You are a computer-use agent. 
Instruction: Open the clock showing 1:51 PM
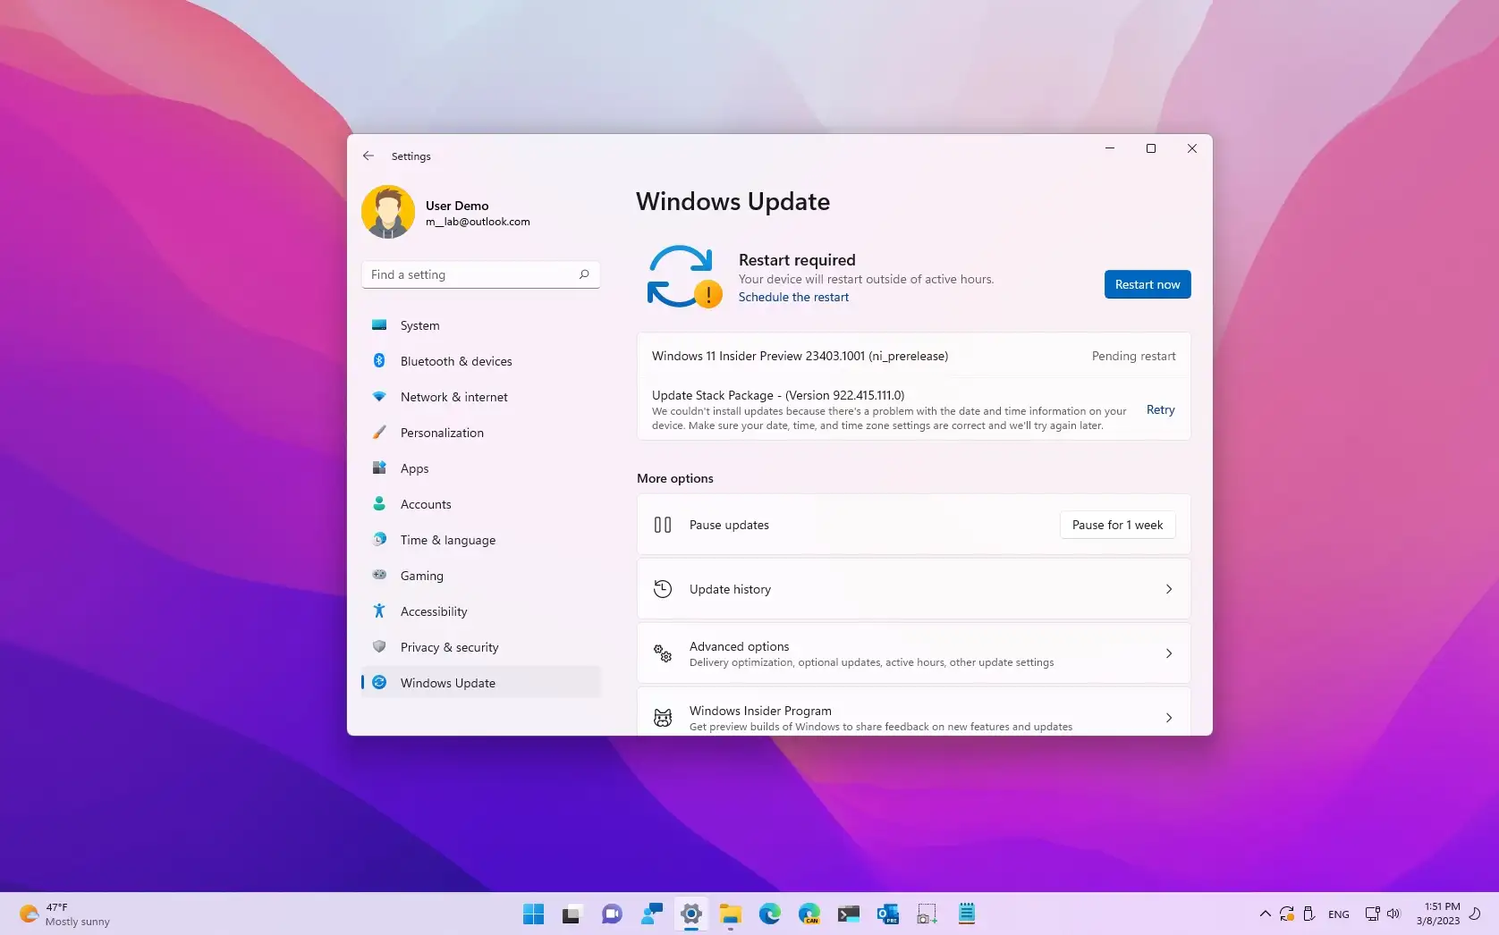1438,914
